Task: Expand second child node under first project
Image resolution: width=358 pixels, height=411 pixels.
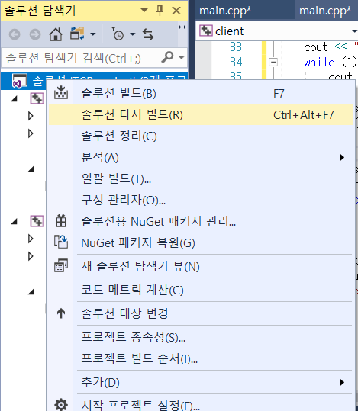Action: [31, 133]
